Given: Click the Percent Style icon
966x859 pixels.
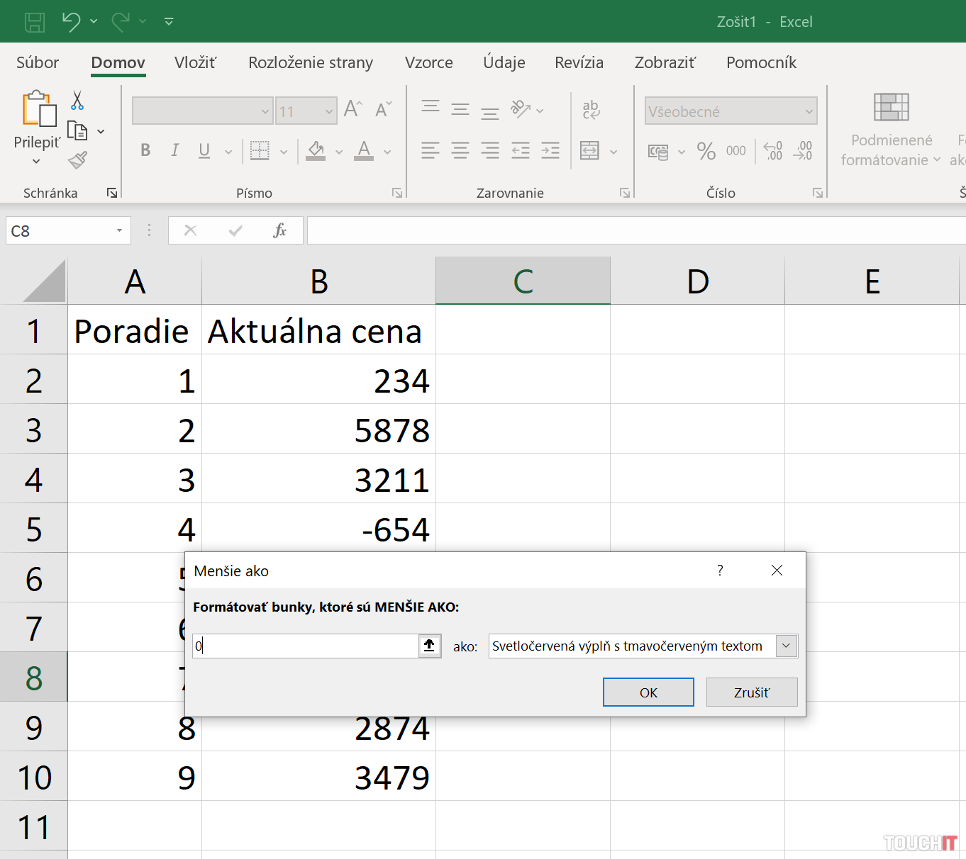Looking at the screenshot, I should [706, 151].
